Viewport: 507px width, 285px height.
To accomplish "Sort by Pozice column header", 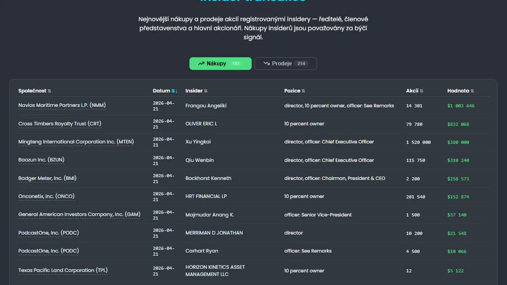I will click(294, 91).
